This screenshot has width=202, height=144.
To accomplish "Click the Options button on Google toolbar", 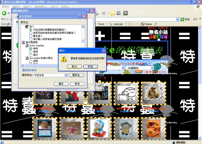I will click(146, 24).
